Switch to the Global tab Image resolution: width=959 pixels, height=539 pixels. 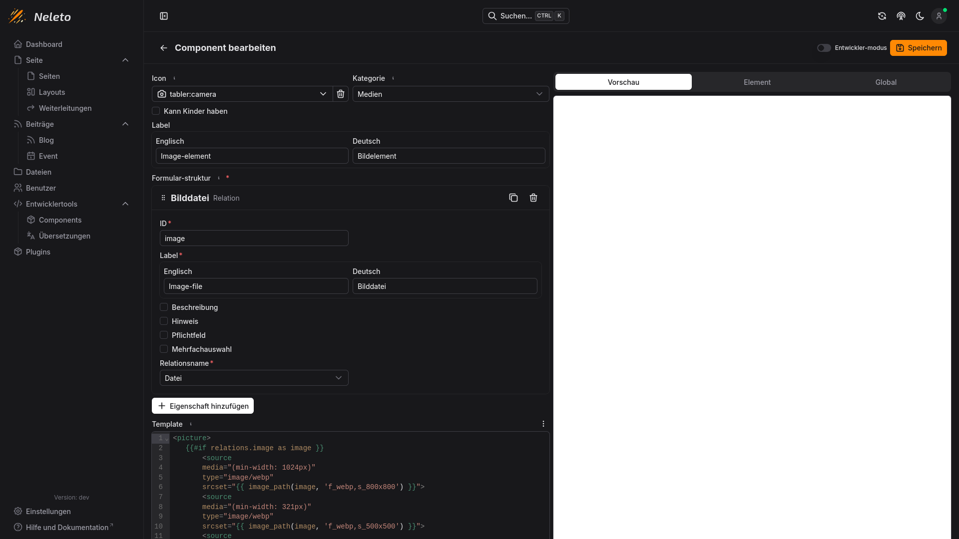point(886,82)
